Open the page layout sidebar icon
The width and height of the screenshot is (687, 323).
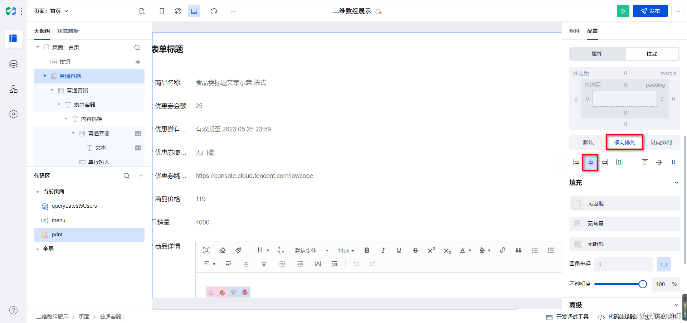(13, 38)
